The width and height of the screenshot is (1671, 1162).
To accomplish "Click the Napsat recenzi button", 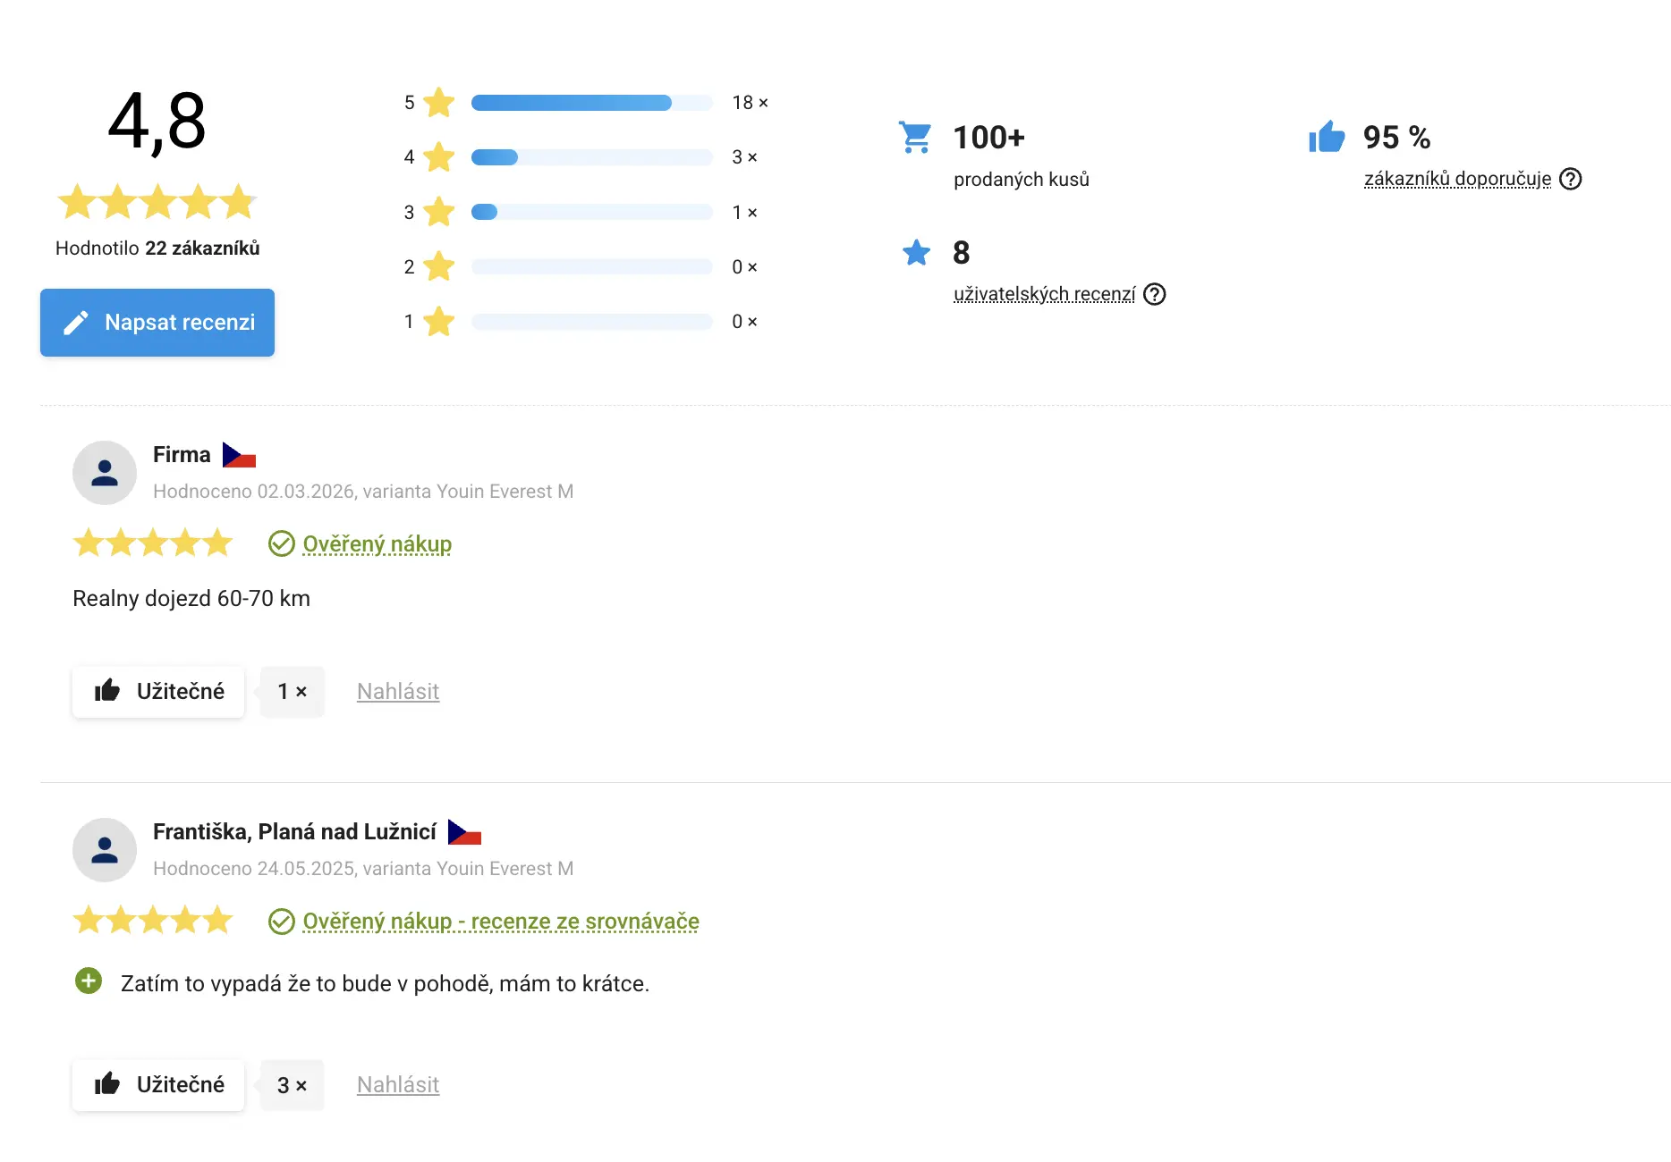I will [x=157, y=323].
